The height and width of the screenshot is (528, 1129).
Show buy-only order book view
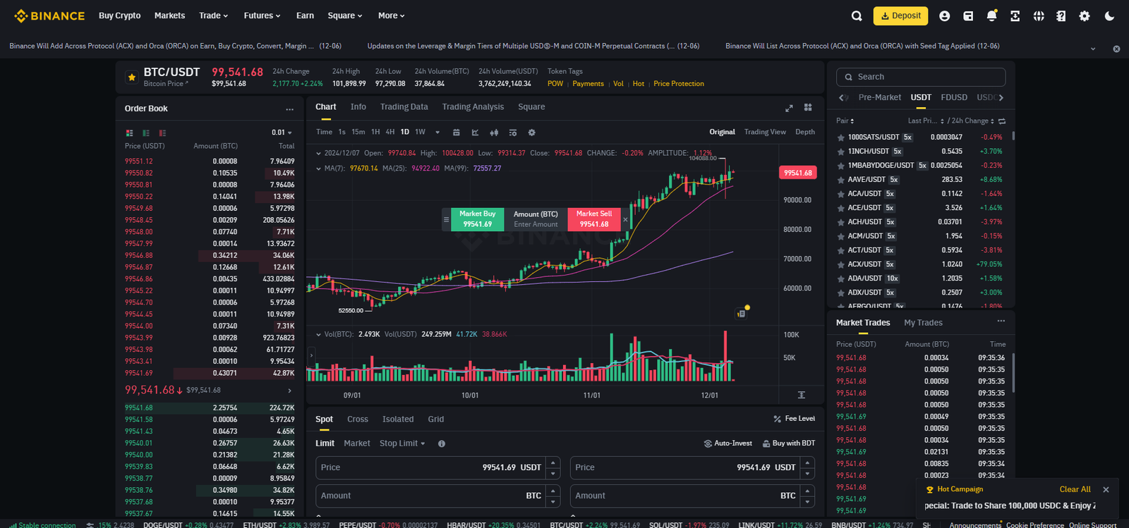pos(146,133)
